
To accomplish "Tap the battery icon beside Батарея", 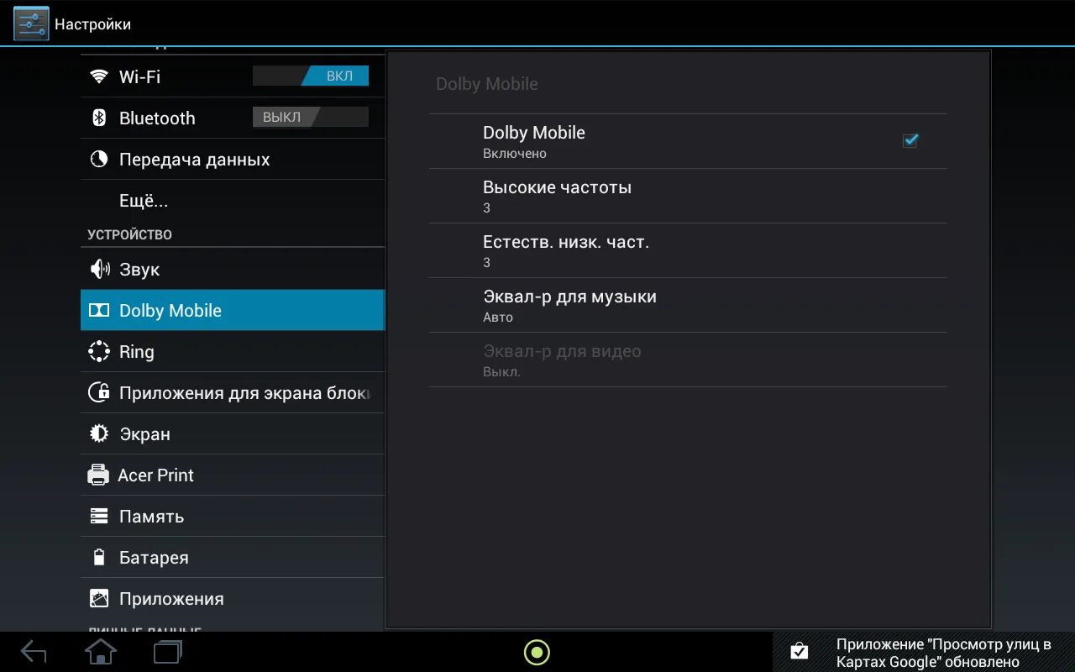I will coord(99,557).
